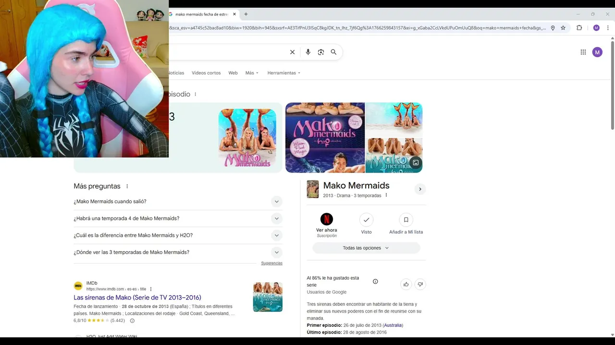Switch to Web results tab

click(233, 73)
